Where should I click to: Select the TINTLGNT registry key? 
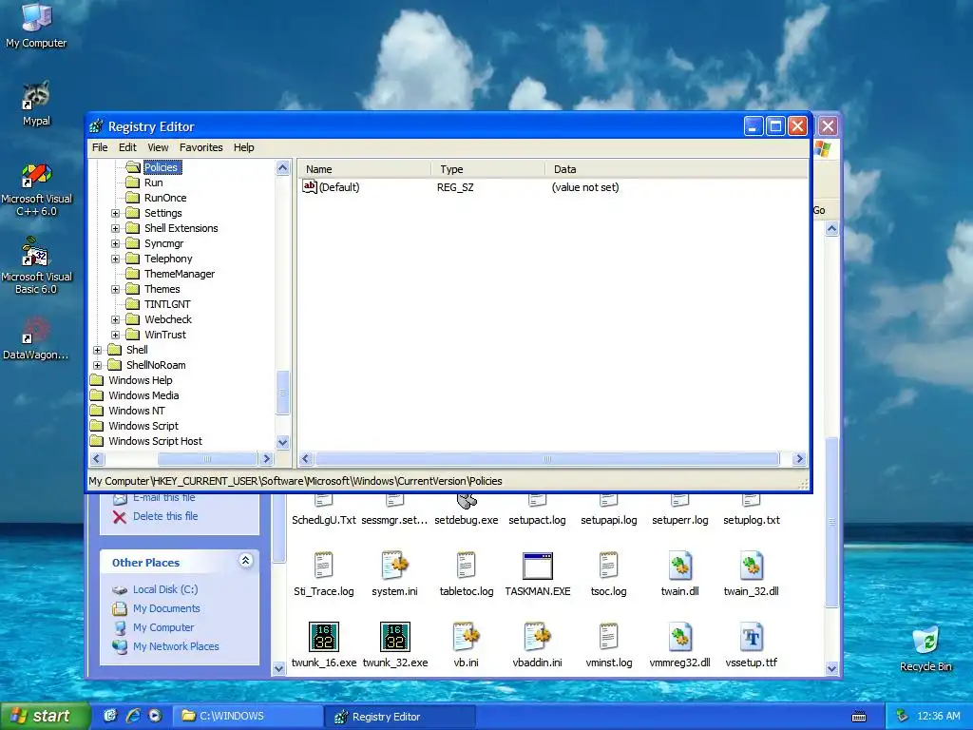point(167,304)
